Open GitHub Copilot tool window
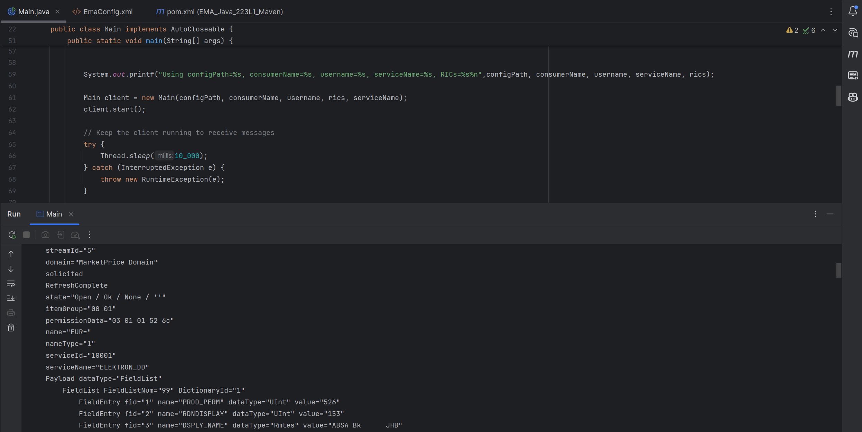The height and width of the screenshot is (432, 862). click(x=853, y=97)
